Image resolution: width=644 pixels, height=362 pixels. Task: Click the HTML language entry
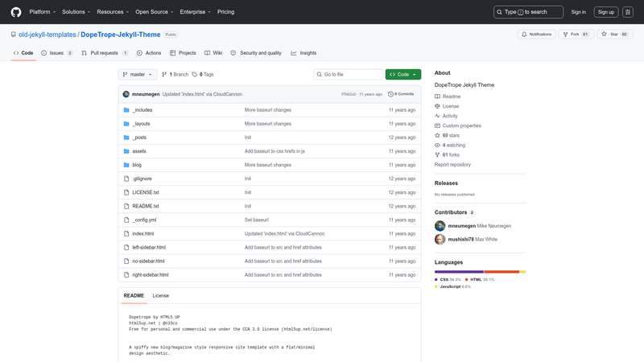click(x=479, y=279)
